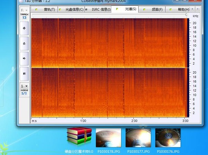Viewport: 208px width, 155px height.
Task: Click the m:s time axis label
Action: pos(34,121)
